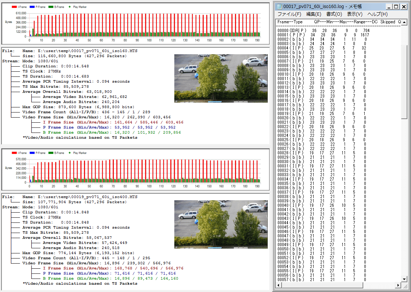Maximize the Notepad log window
Image resolution: width=411 pixels, height=292 pixels.
tap(396, 7)
